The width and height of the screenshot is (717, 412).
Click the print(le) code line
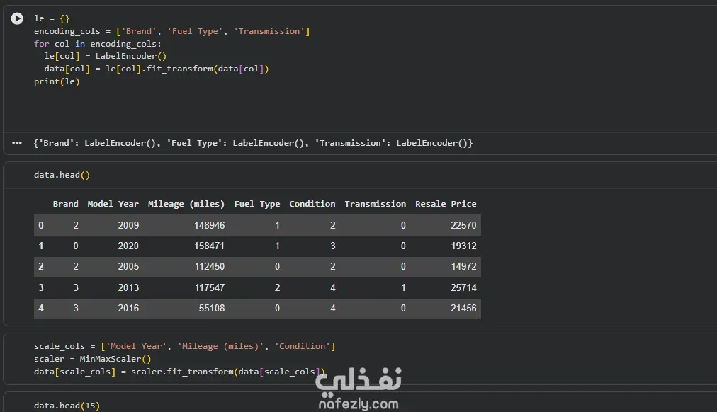(x=57, y=81)
